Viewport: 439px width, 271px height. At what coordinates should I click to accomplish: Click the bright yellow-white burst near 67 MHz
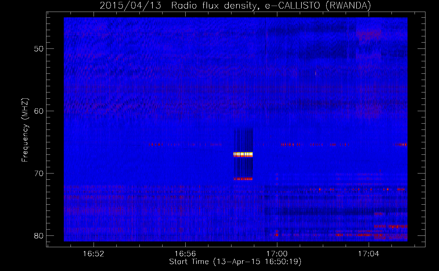[243, 154]
